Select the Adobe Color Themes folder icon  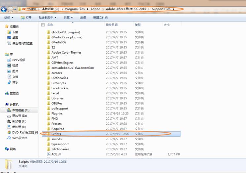click(x=49, y=52)
